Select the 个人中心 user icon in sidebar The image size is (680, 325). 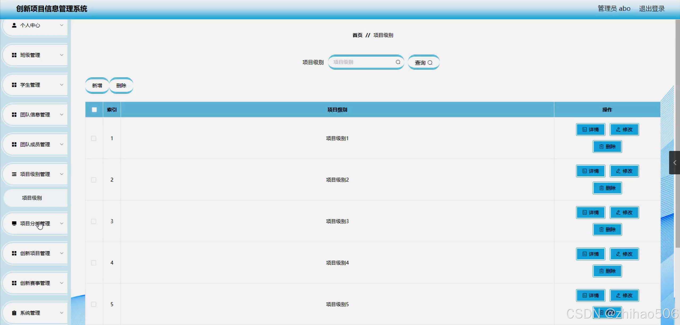tap(14, 25)
